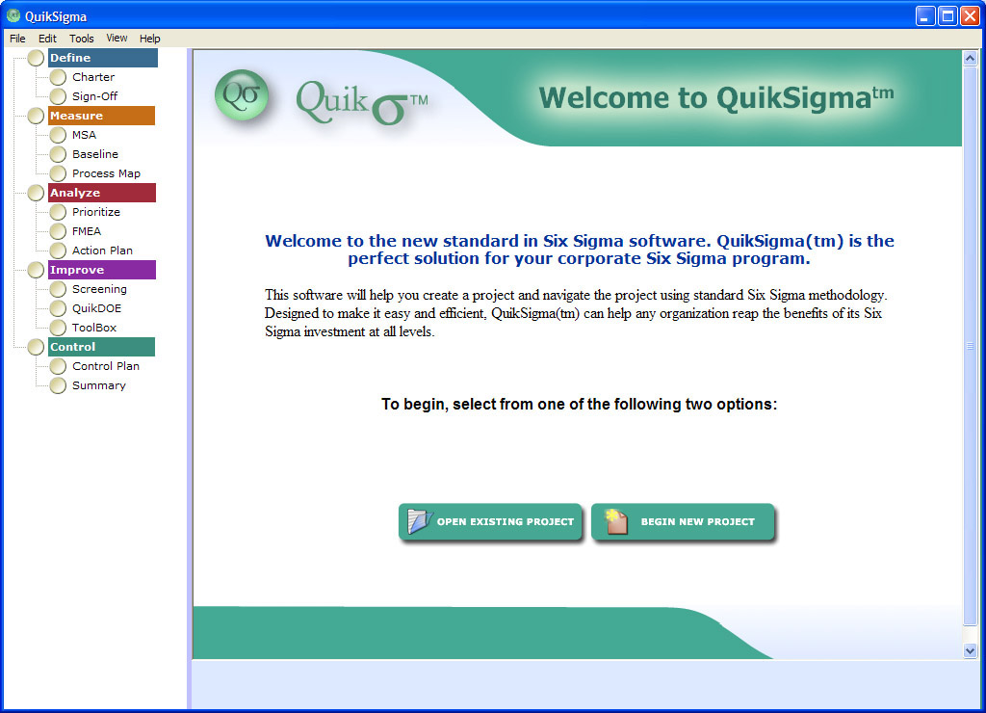Open the ToolBox step
This screenshot has width=986, height=713.
tap(94, 328)
